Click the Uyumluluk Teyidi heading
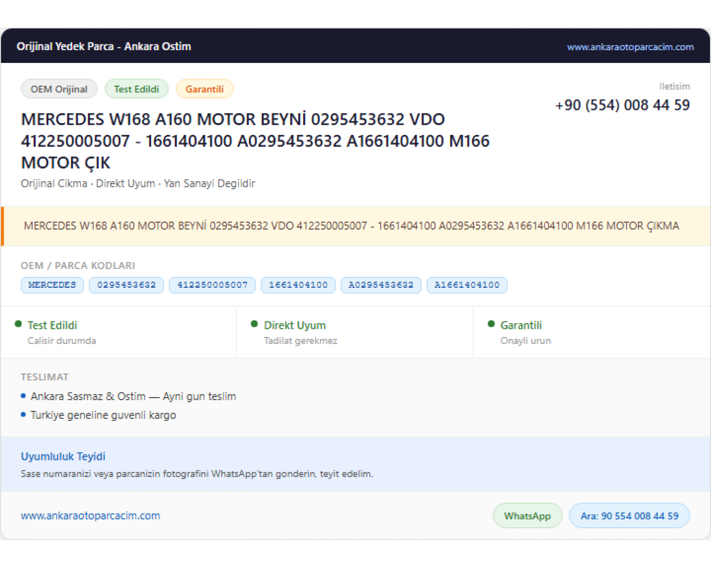This screenshot has width=711, height=568. [x=63, y=456]
